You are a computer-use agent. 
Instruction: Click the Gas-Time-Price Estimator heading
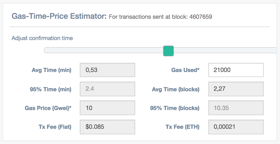pyautogui.click(x=59, y=17)
